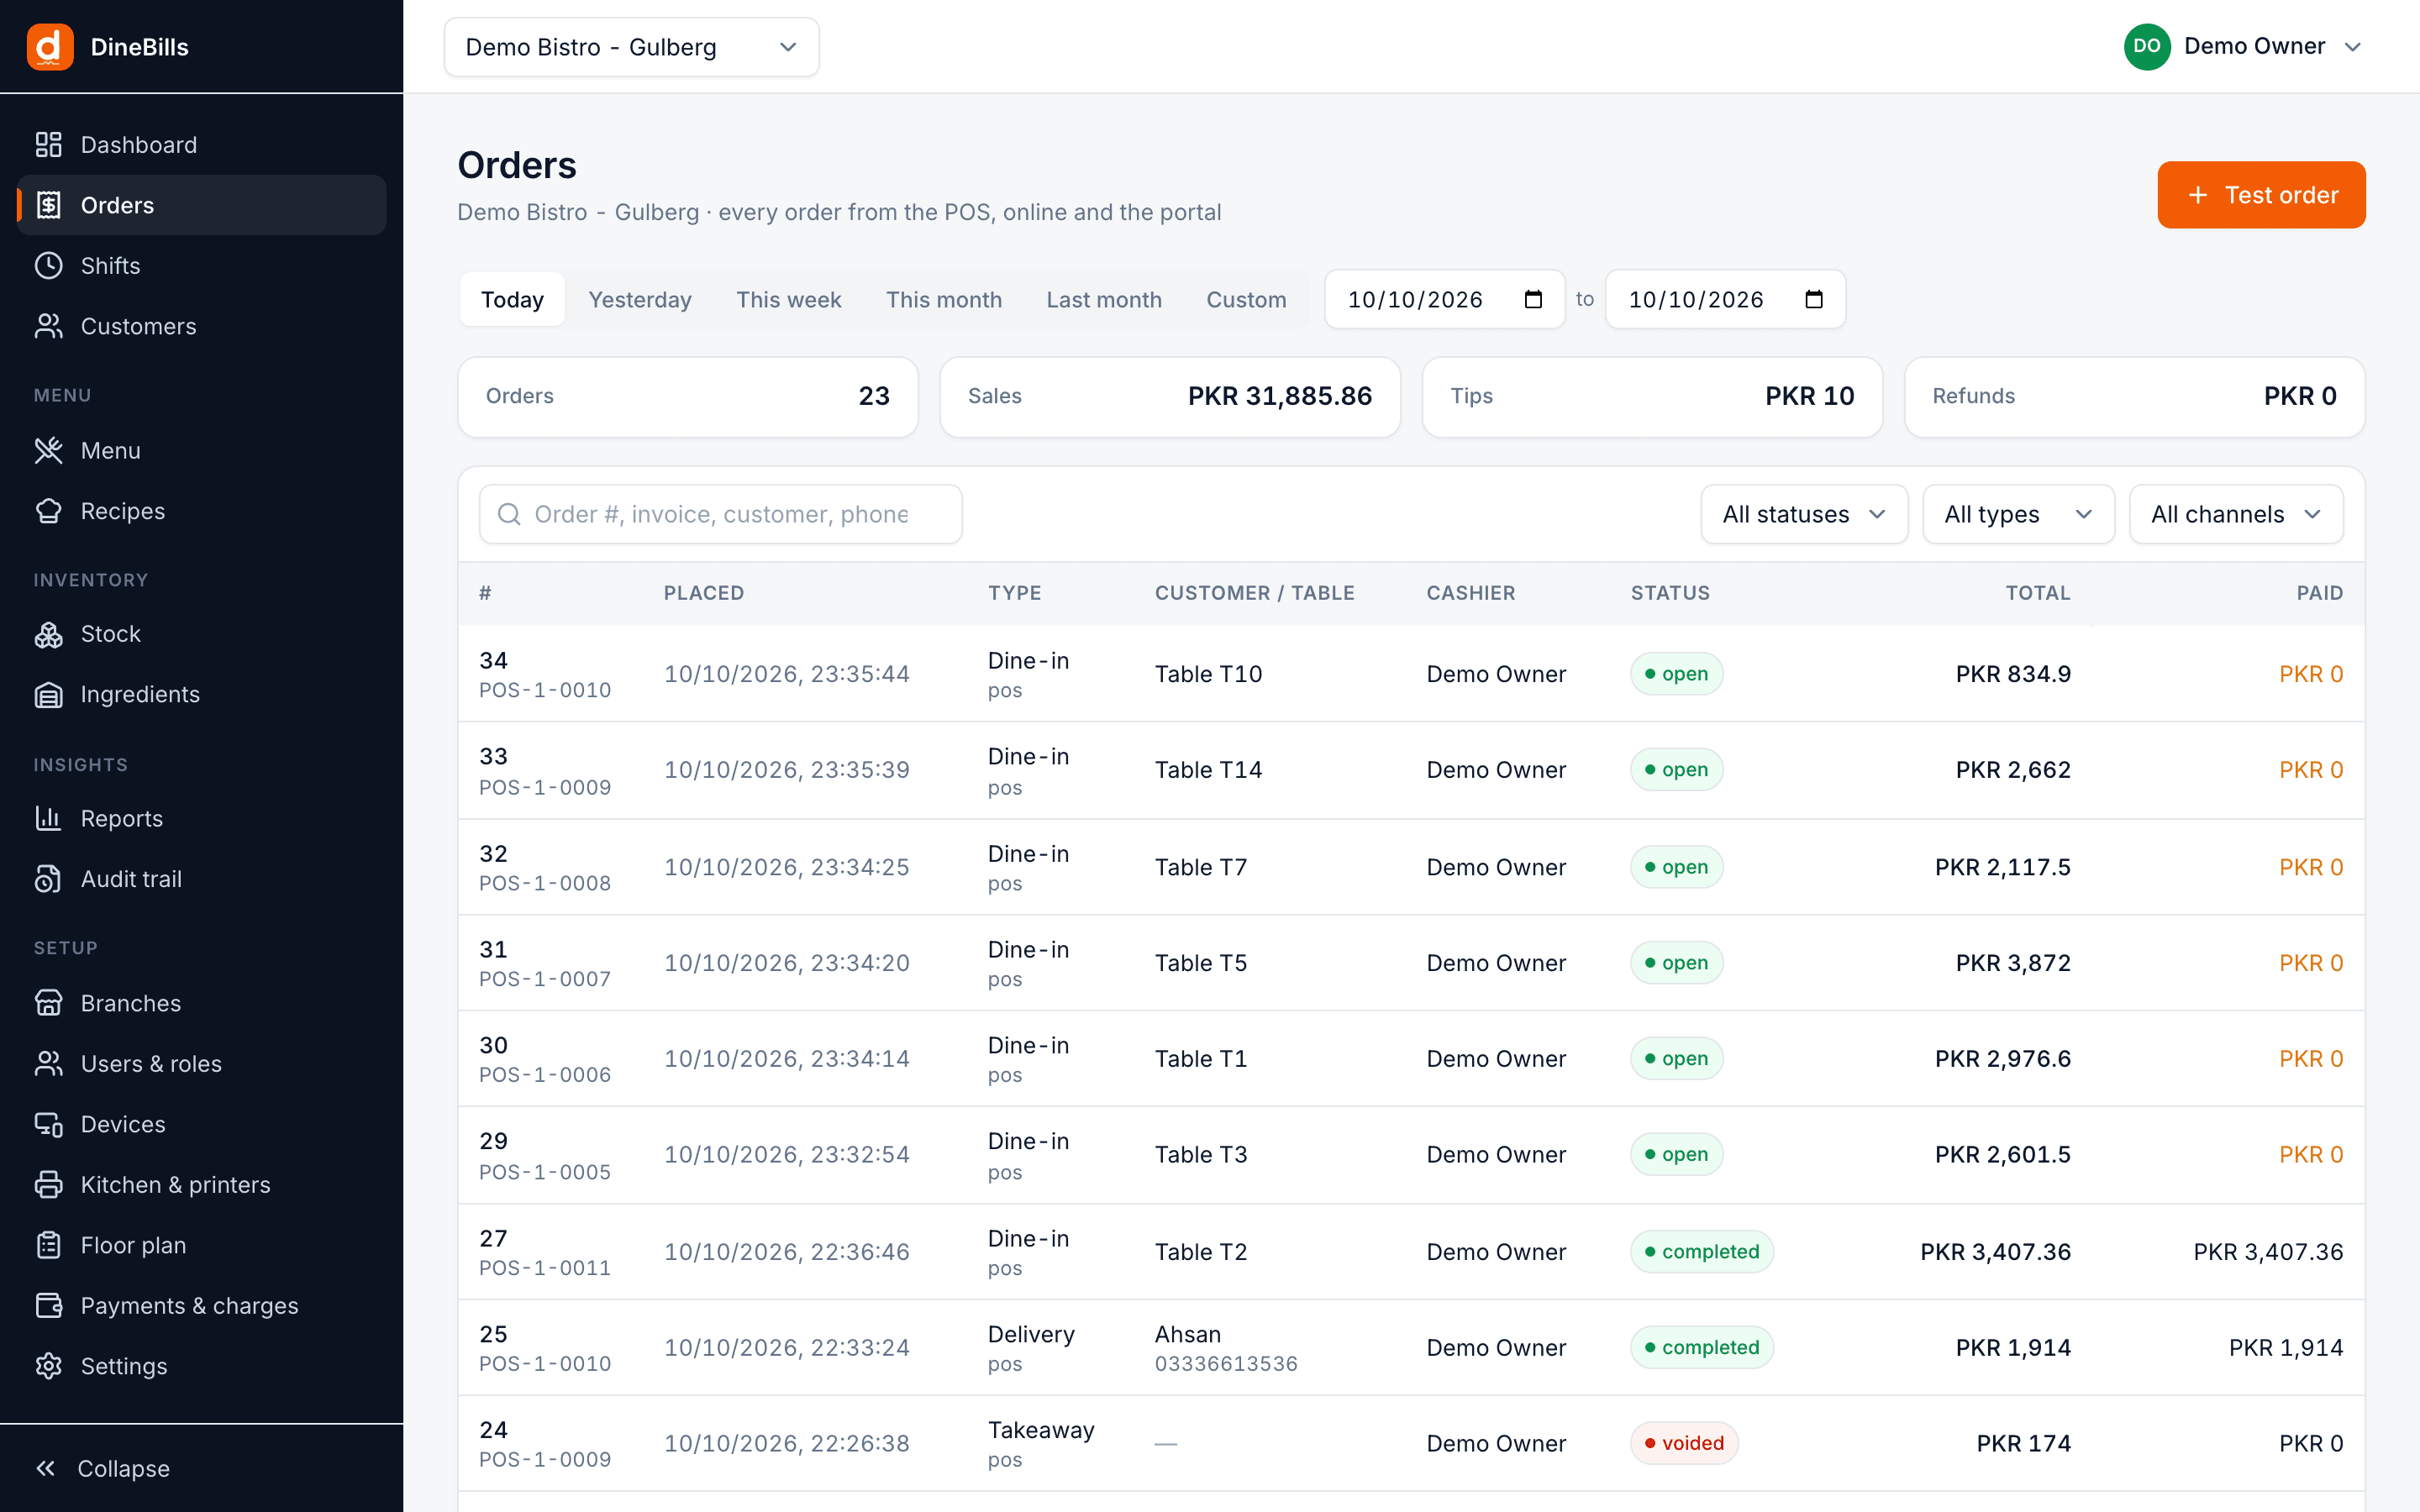
Task: Open Stock via the boxes icon
Action: click(49, 634)
